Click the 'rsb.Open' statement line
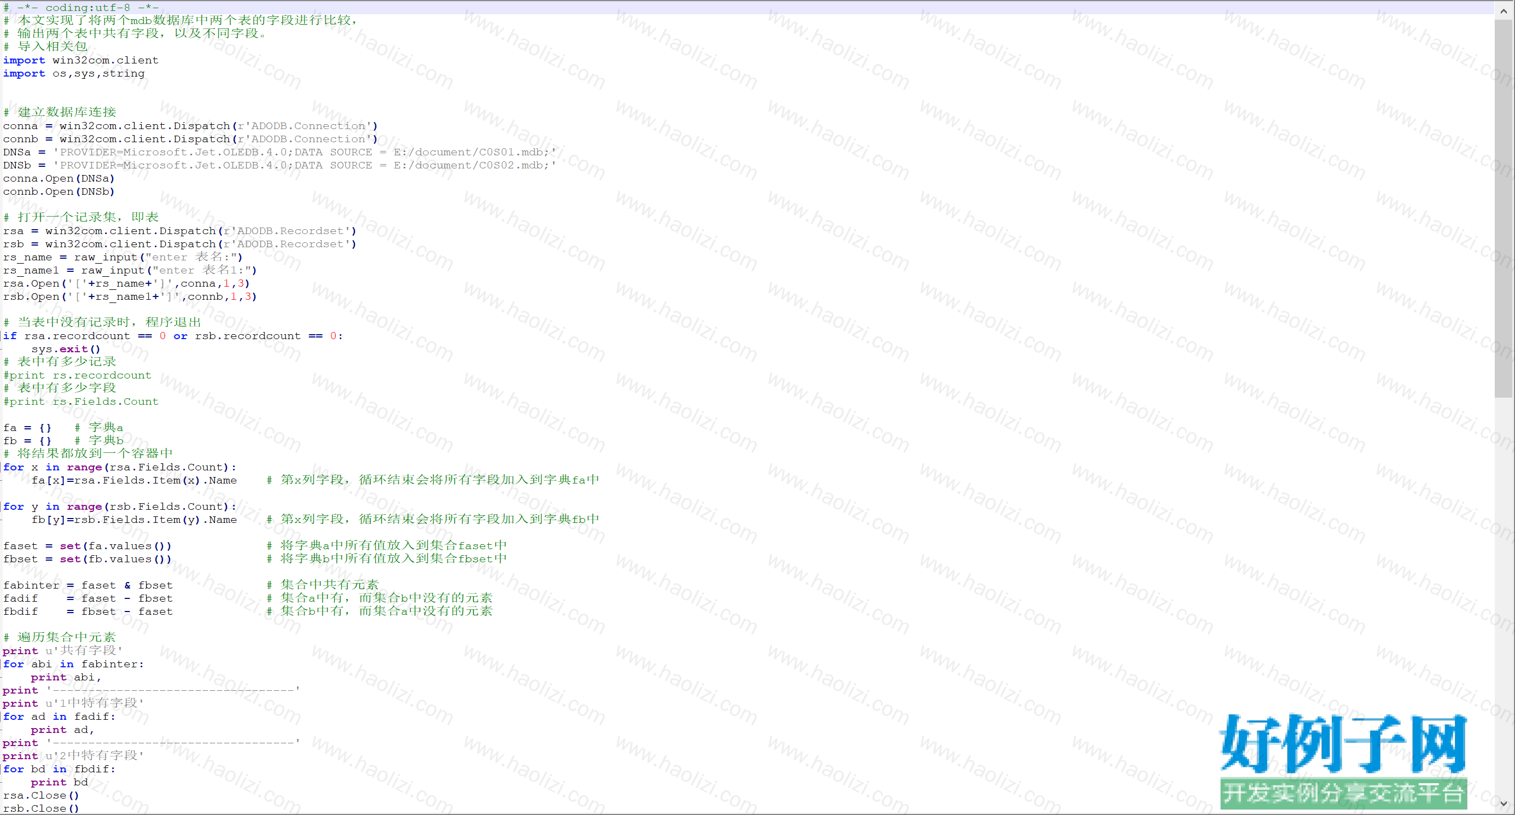This screenshot has height=815, width=1515. [x=130, y=296]
